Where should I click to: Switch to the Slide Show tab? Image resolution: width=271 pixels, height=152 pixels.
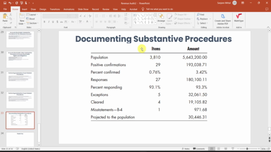point(83,9)
